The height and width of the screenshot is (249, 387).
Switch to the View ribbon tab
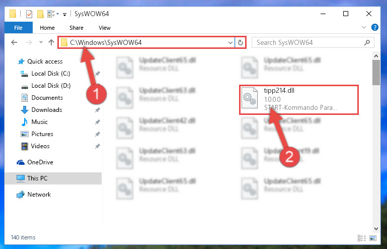pyautogui.click(x=104, y=28)
